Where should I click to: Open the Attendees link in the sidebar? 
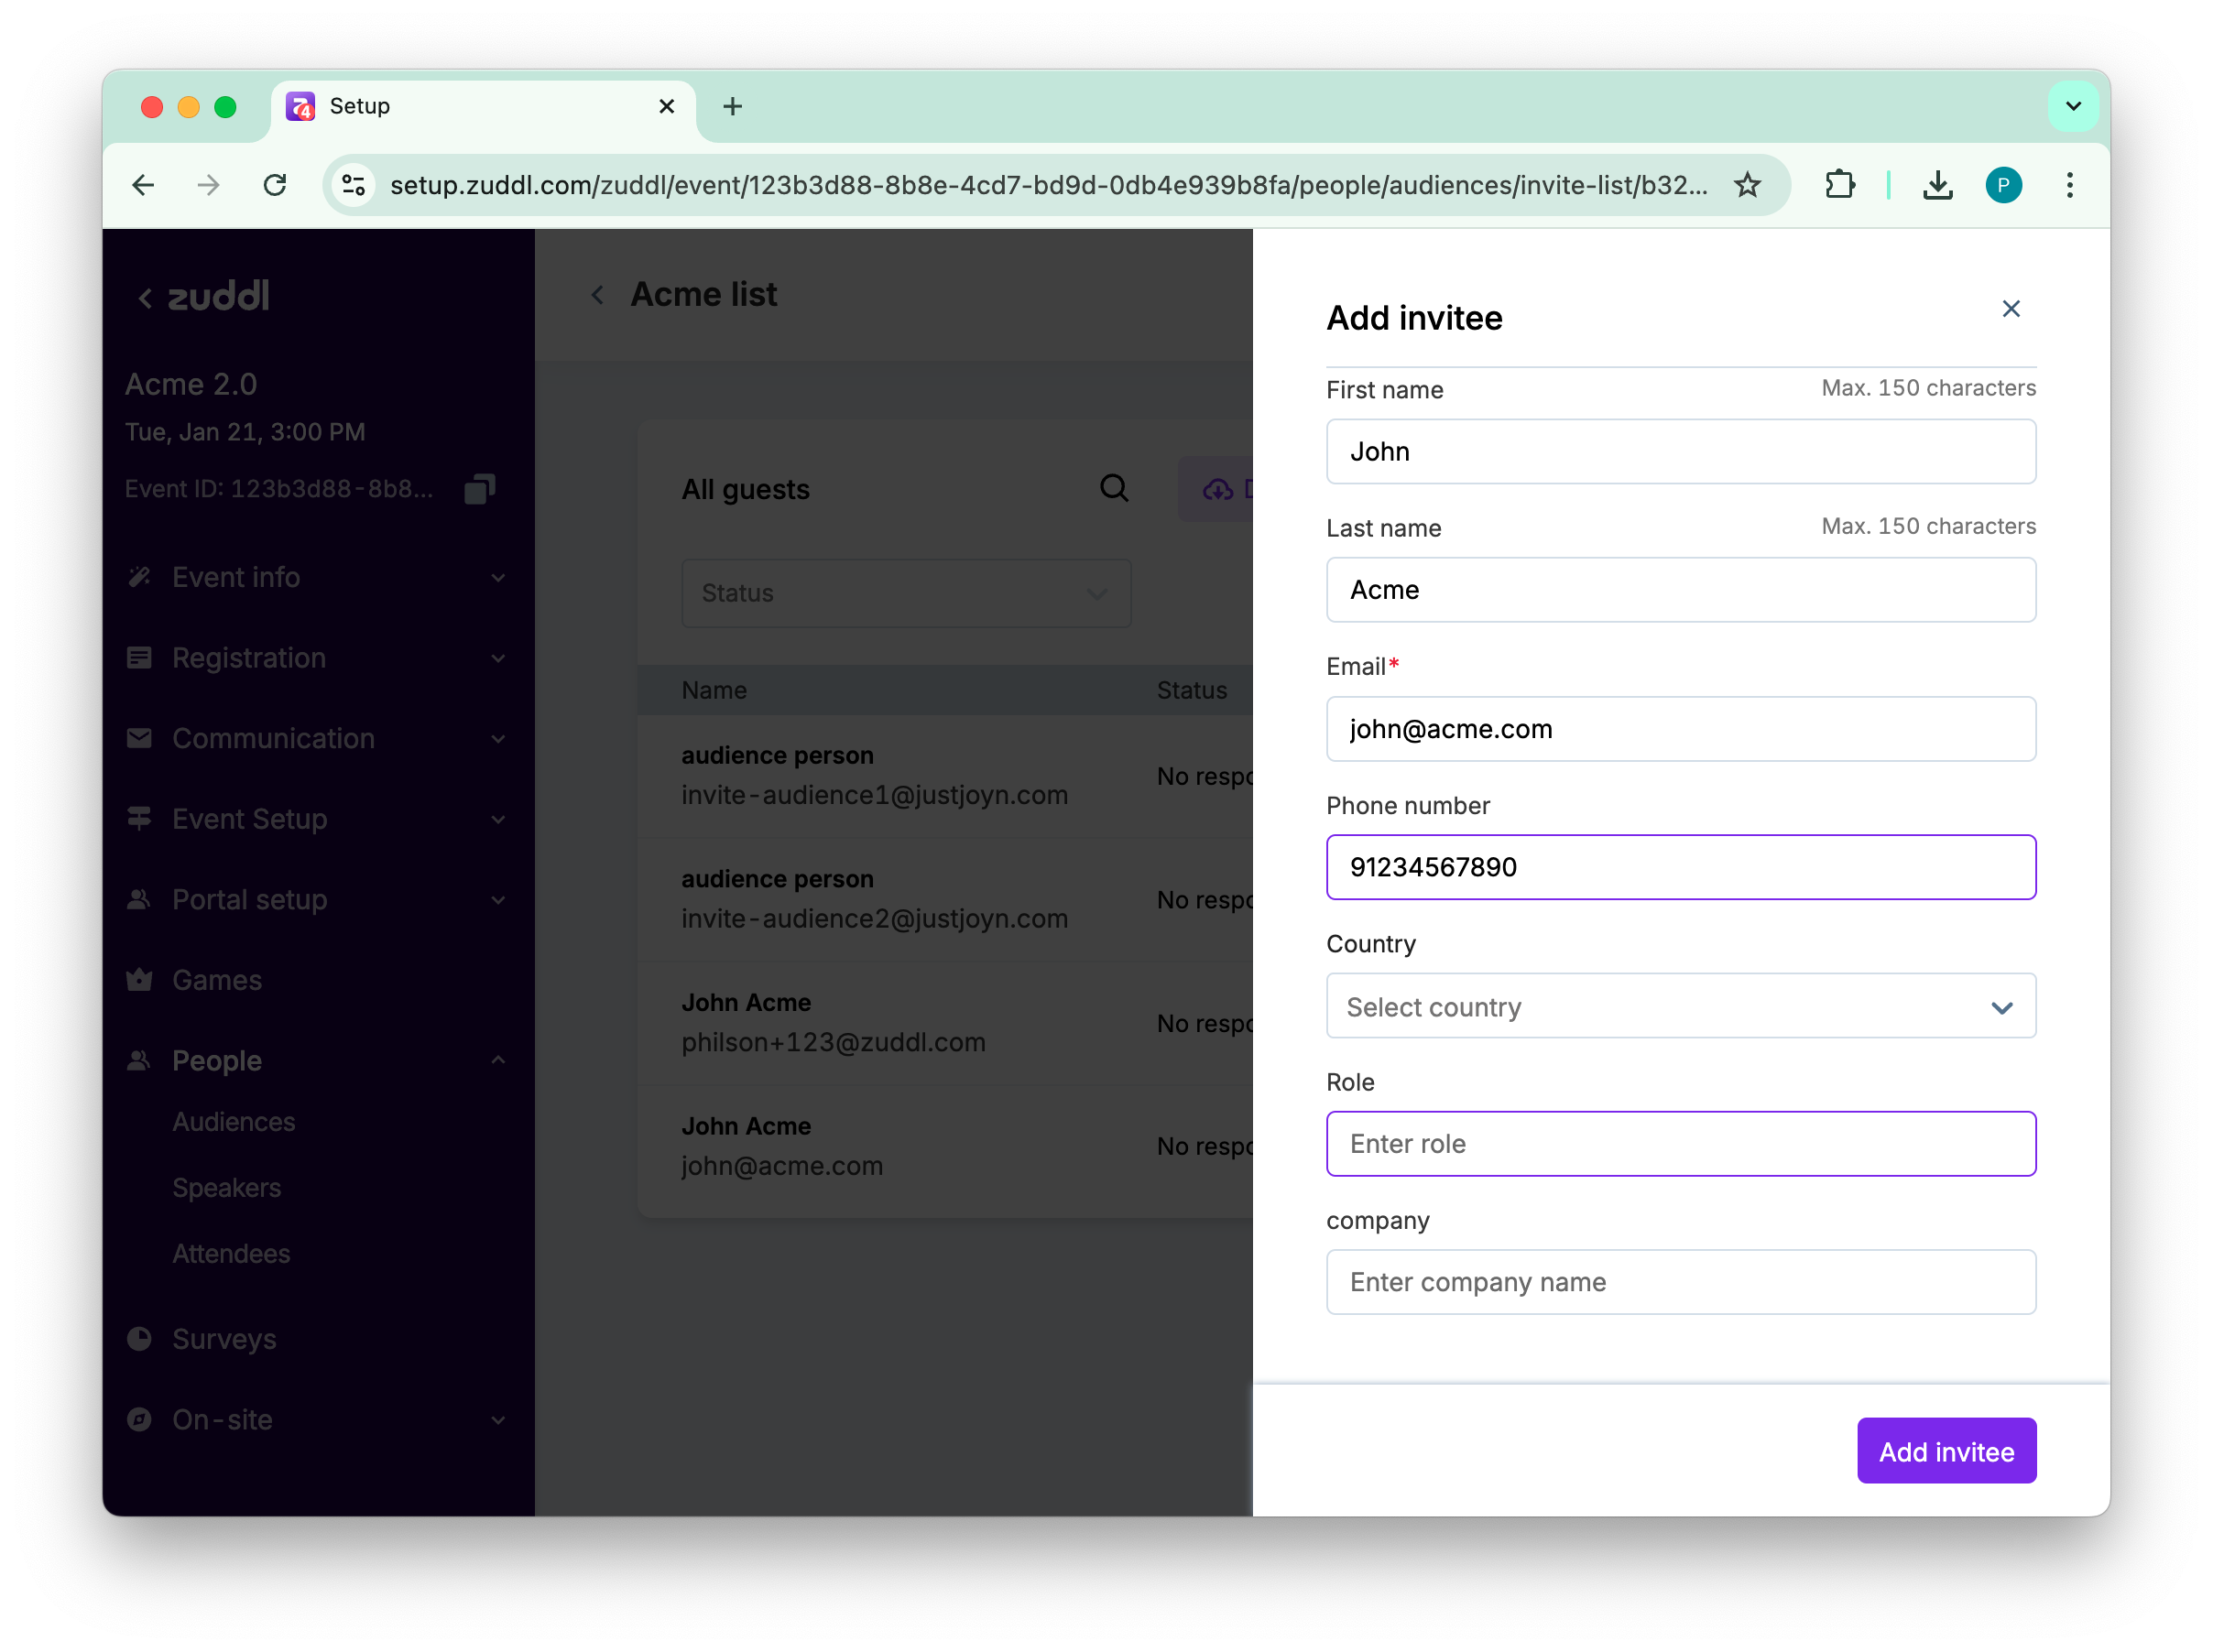coord(231,1254)
